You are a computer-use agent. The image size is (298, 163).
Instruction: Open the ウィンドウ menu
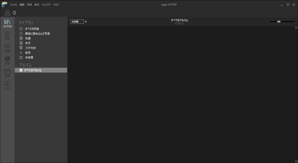pyautogui.click(x=46, y=5)
